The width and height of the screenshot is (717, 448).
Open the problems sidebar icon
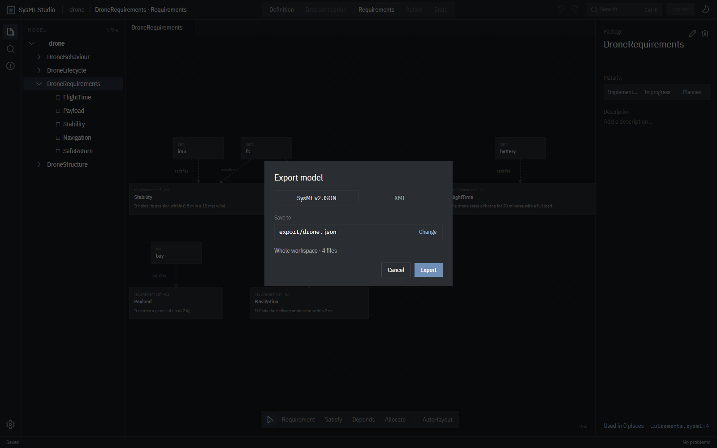(10, 66)
